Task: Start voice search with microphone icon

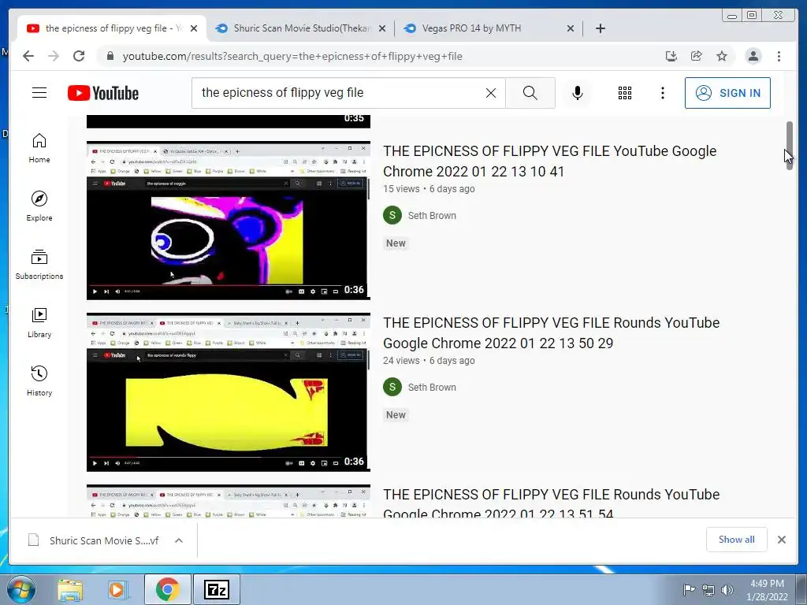Action: pyautogui.click(x=578, y=93)
